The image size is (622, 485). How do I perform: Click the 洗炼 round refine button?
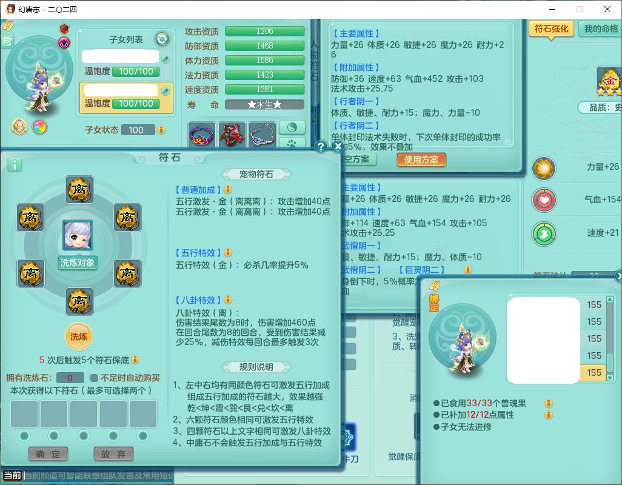[79, 336]
